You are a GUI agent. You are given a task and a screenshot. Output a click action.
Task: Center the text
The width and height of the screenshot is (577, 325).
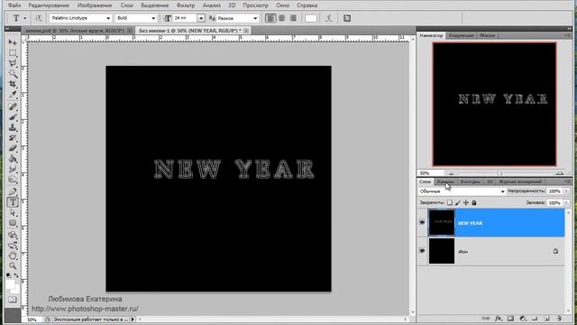coord(282,18)
